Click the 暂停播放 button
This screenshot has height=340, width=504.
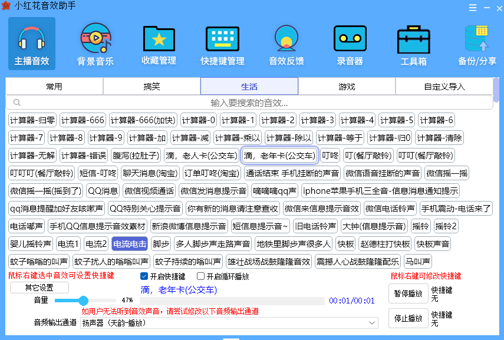[409, 293]
